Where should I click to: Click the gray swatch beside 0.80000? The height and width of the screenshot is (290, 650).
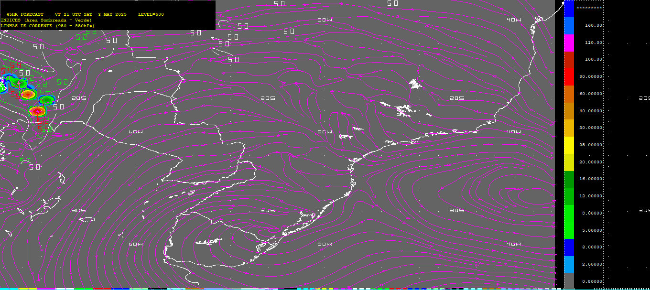(x=569, y=280)
